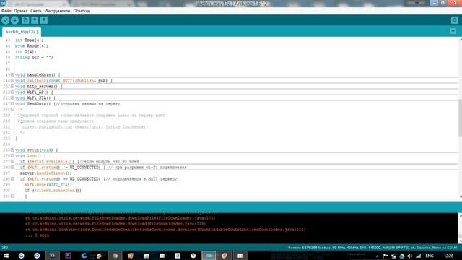This screenshot has width=462, height=260.
Task: Click the purple Adobe taskbar icon
Action: point(68,256)
